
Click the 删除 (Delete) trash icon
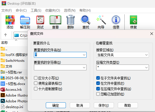[71, 20]
